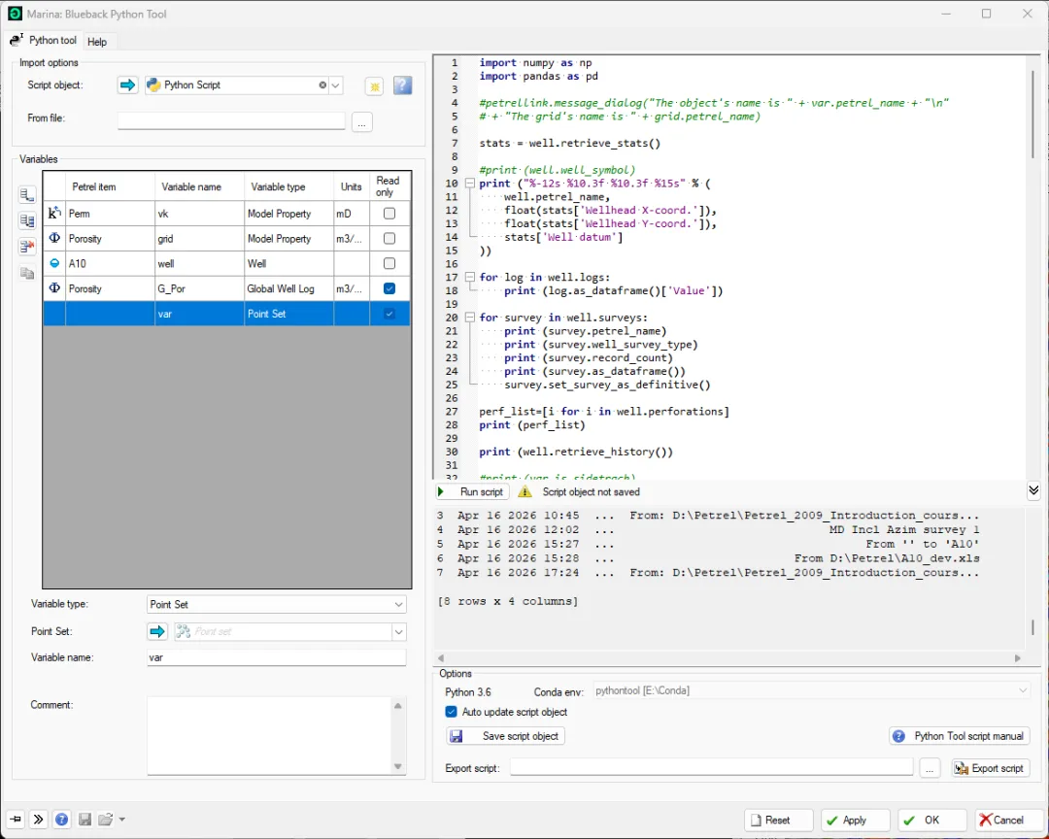1049x839 pixels.
Task: Collapse the code fold at line 20
Action: 470,318
